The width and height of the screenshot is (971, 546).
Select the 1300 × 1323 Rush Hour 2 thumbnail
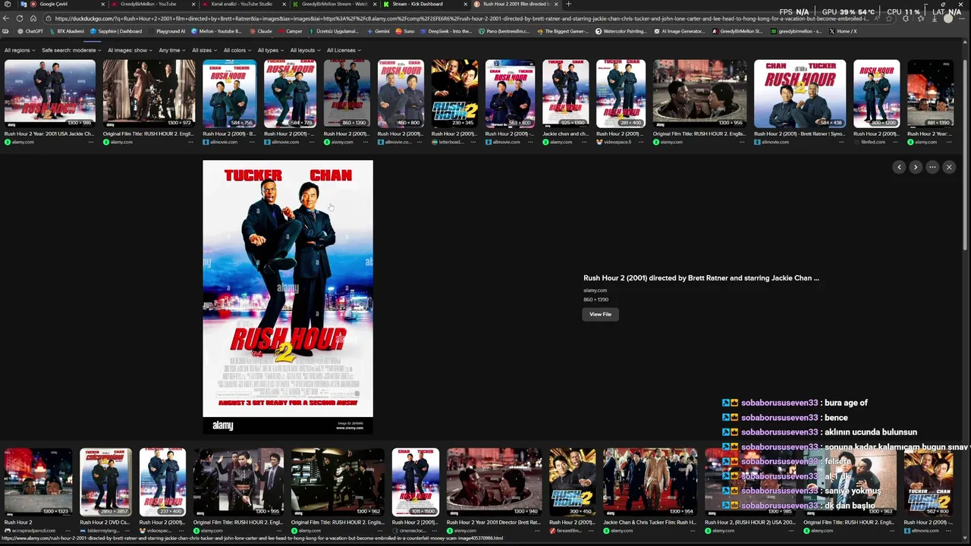pos(38,482)
